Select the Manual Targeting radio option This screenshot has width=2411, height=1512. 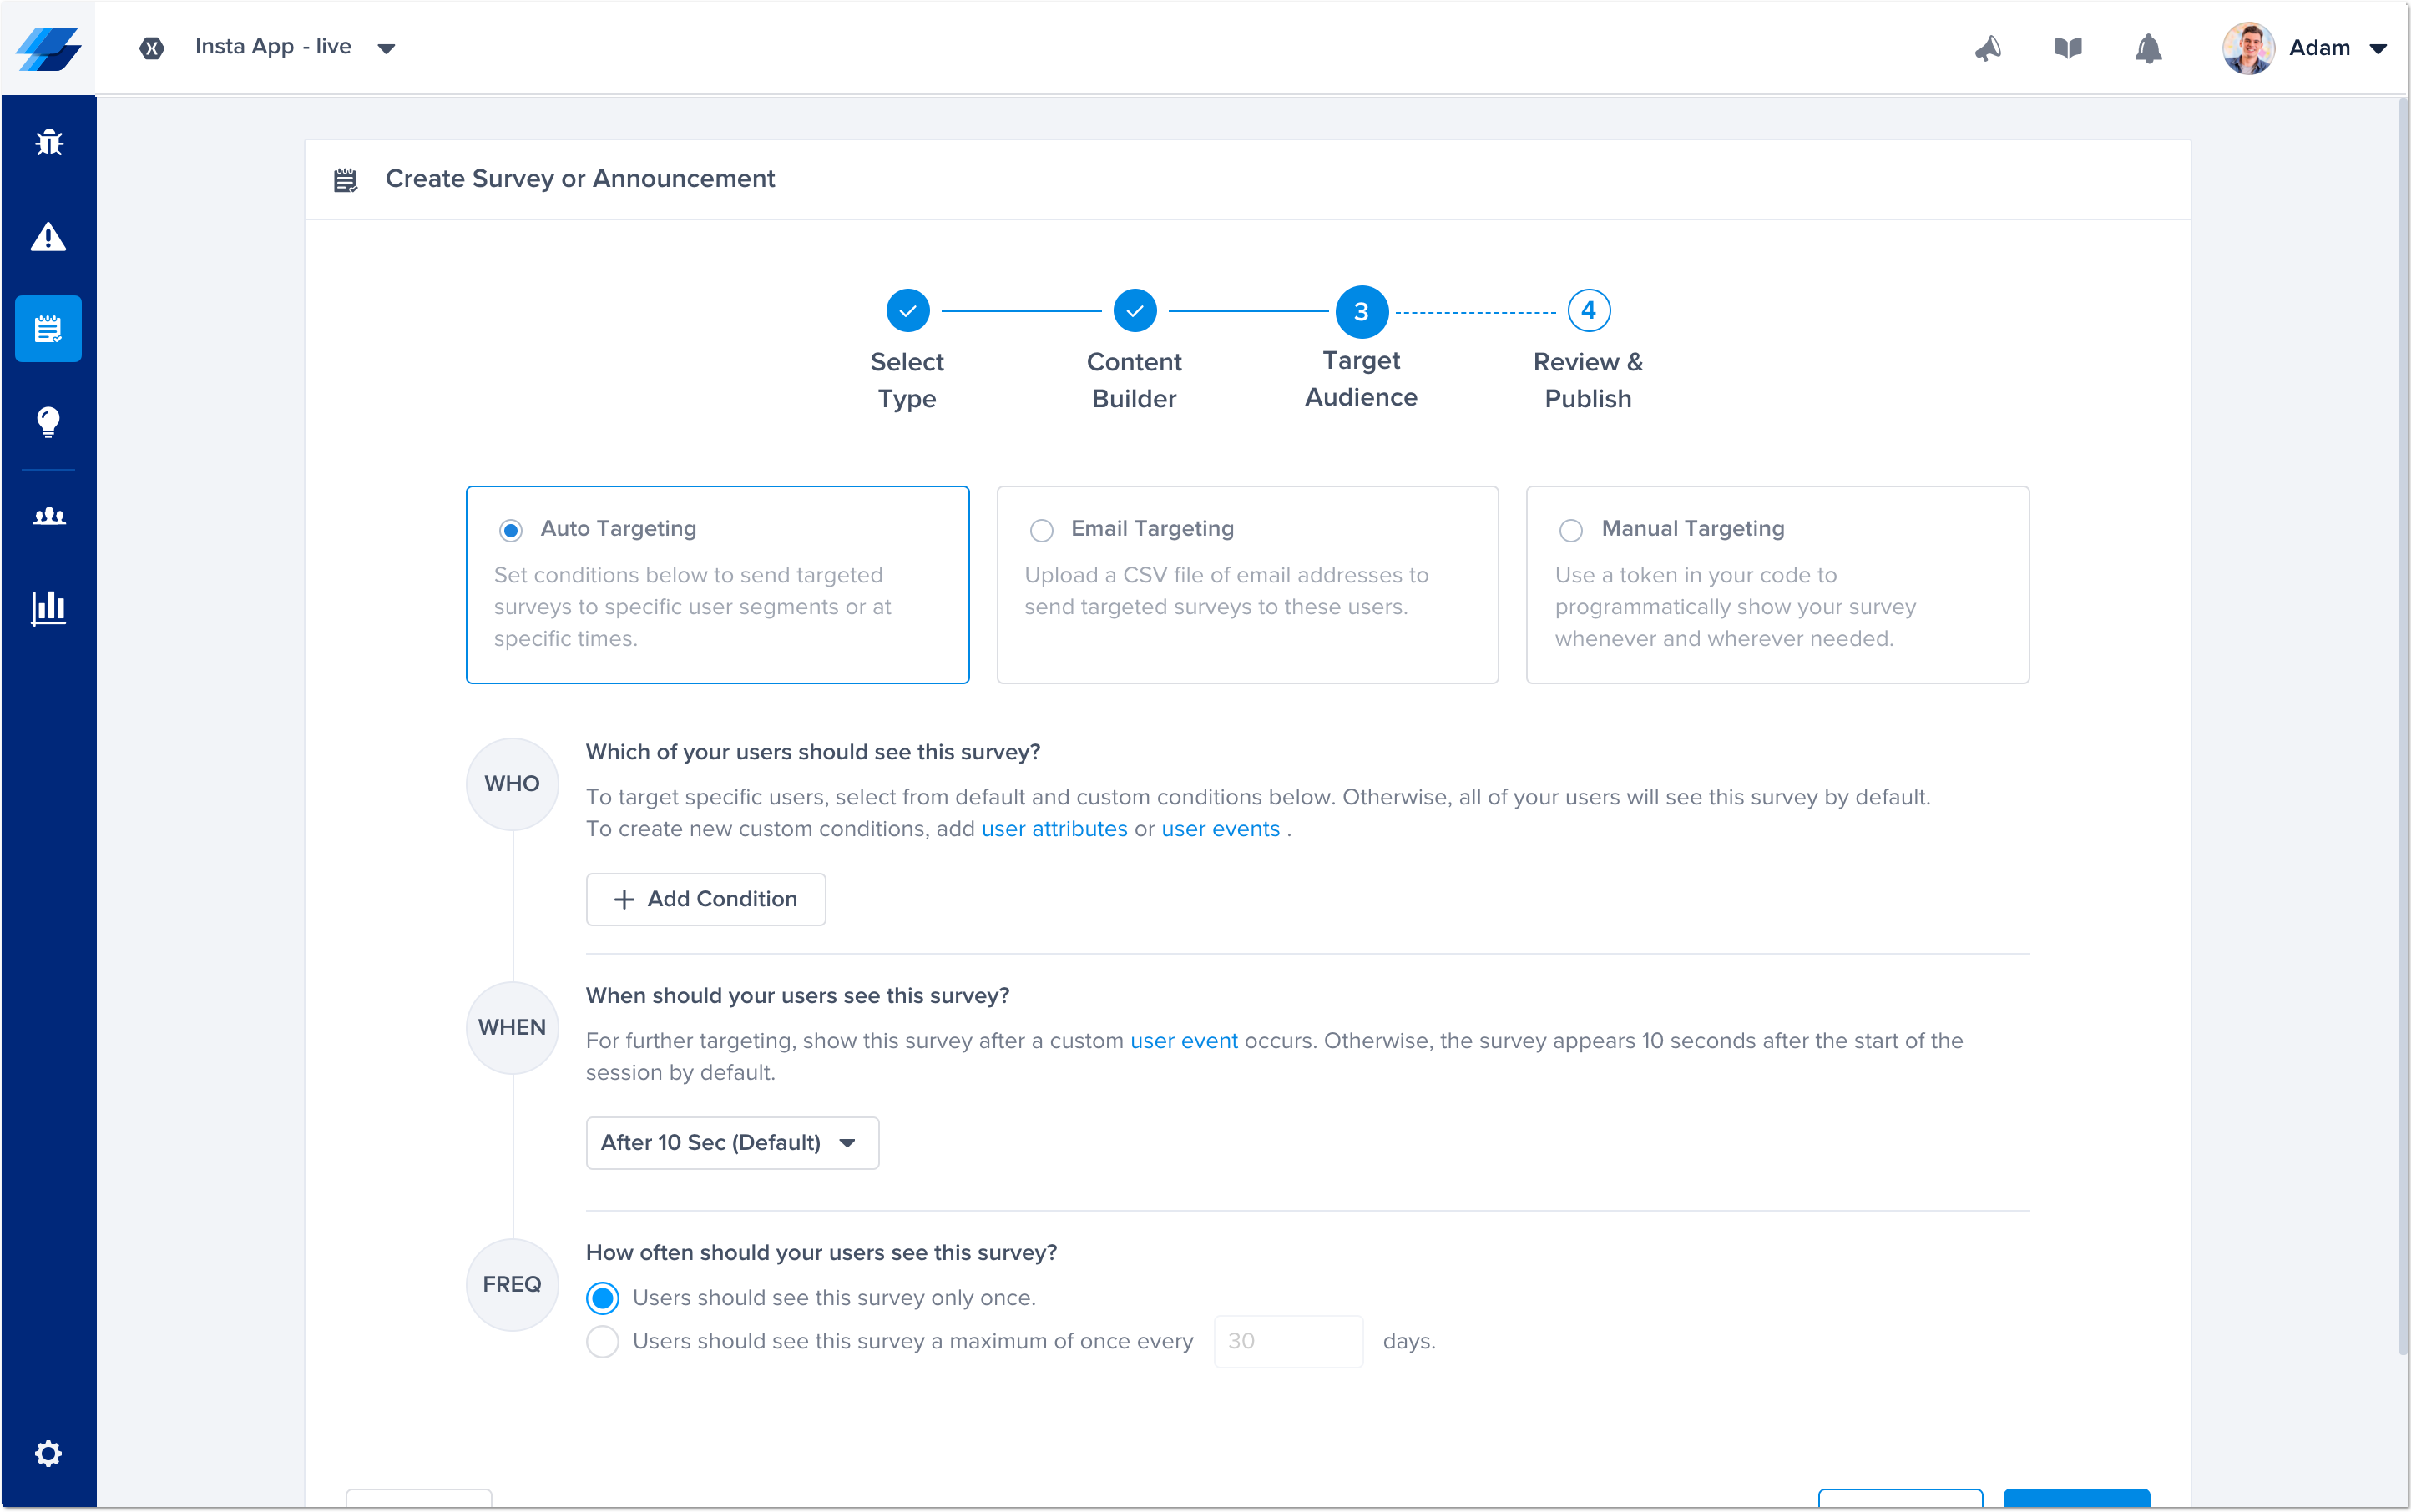[x=1570, y=530]
